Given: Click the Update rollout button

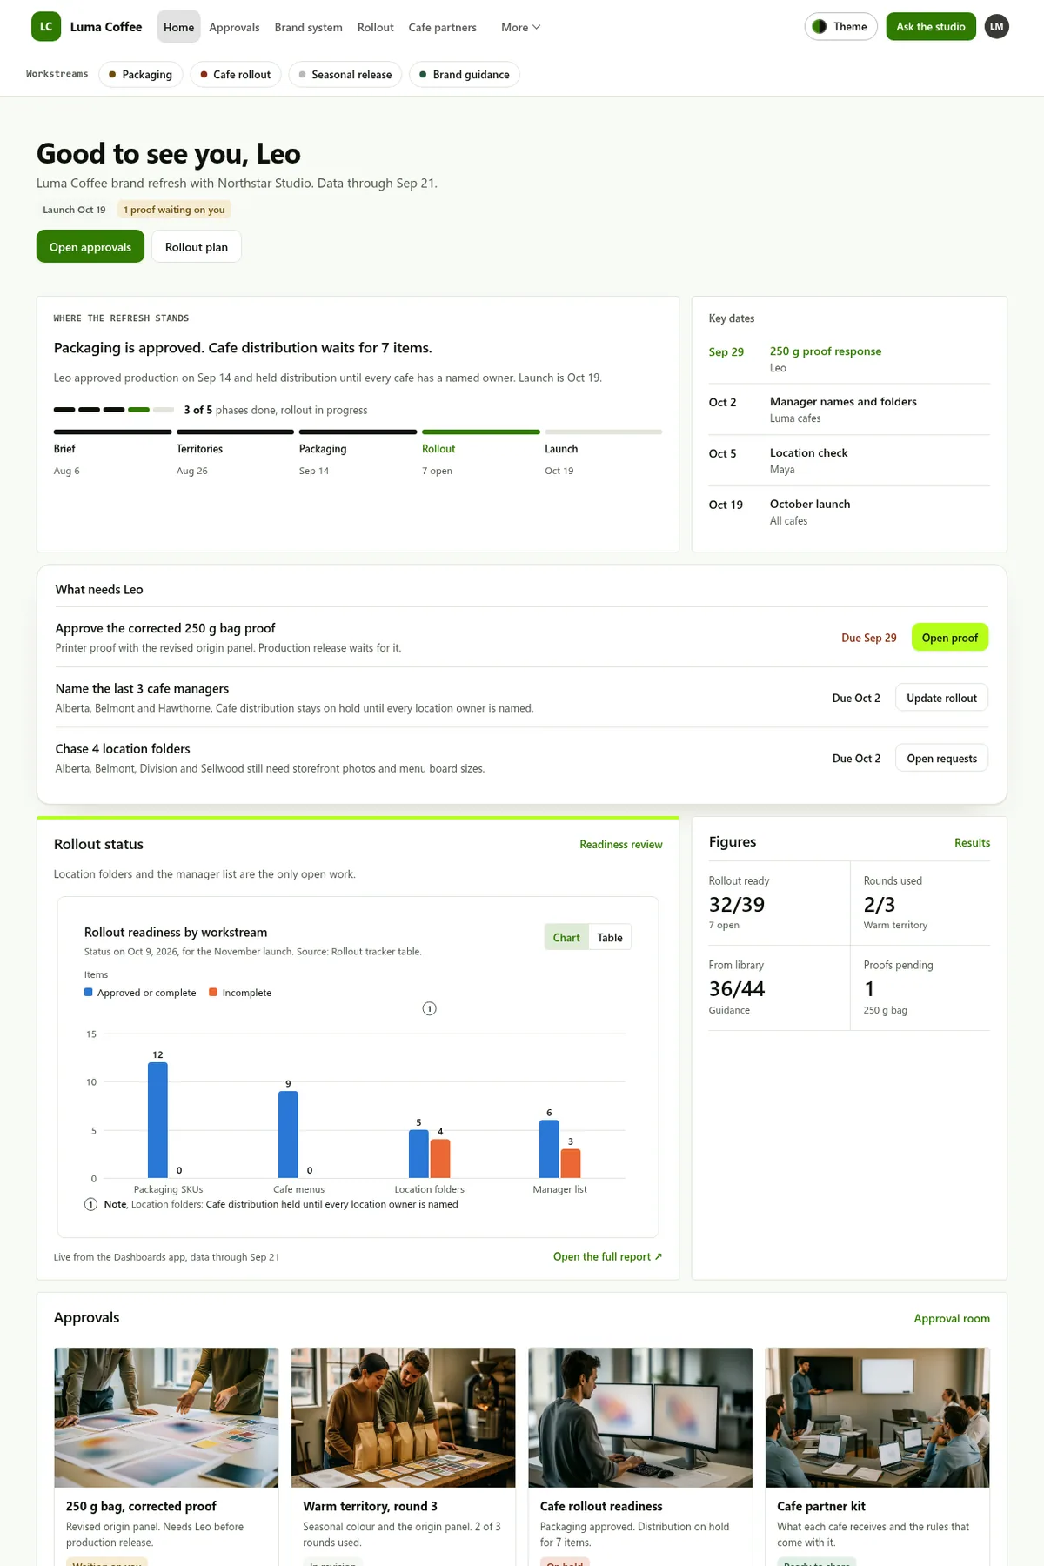Looking at the screenshot, I should [941, 698].
